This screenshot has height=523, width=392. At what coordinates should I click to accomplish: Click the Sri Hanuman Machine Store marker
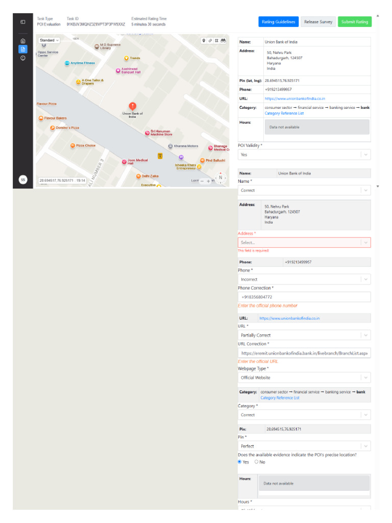147,133
